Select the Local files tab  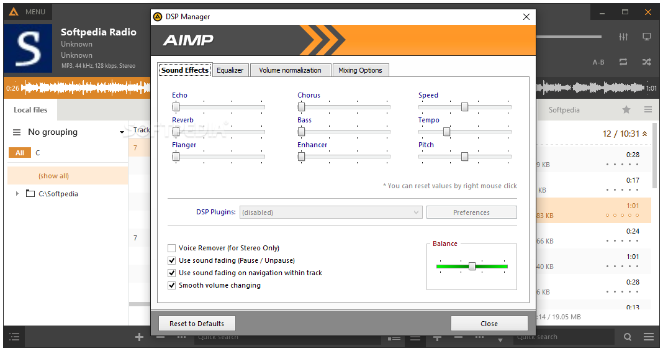click(30, 110)
